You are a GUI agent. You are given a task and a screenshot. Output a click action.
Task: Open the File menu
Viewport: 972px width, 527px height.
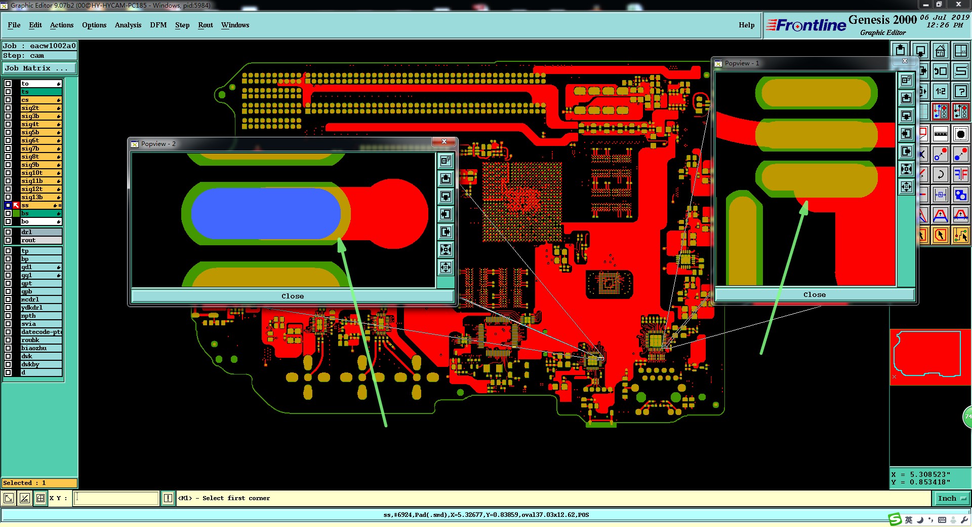pos(14,25)
